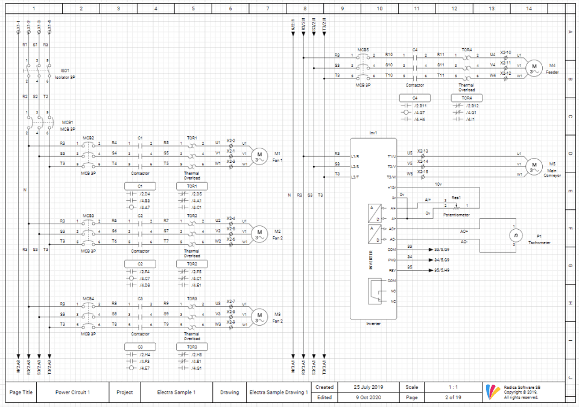Click the 'Electra Sample Drawing 1' cell

pyautogui.click(x=279, y=392)
